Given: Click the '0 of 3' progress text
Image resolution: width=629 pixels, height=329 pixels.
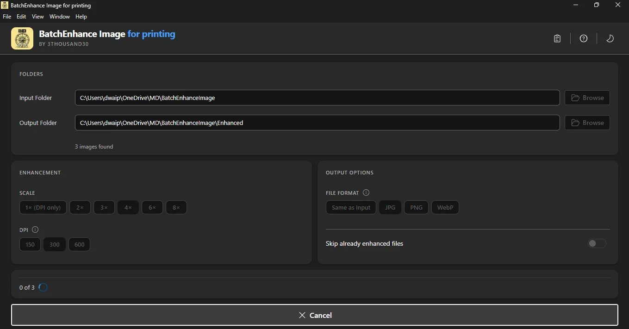Looking at the screenshot, I should click(x=27, y=287).
